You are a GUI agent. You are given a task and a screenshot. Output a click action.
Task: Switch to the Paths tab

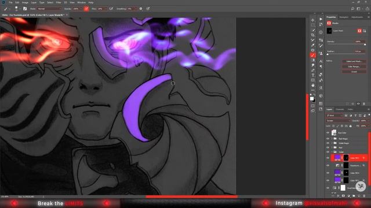pyautogui.click(x=350, y=109)
